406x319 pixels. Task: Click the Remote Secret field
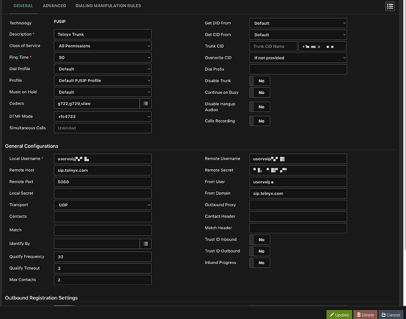pyautogui.click(x=298, y=170)
